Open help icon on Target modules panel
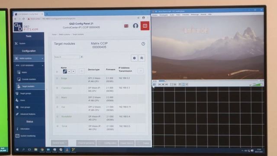 [x=143, y=44]
